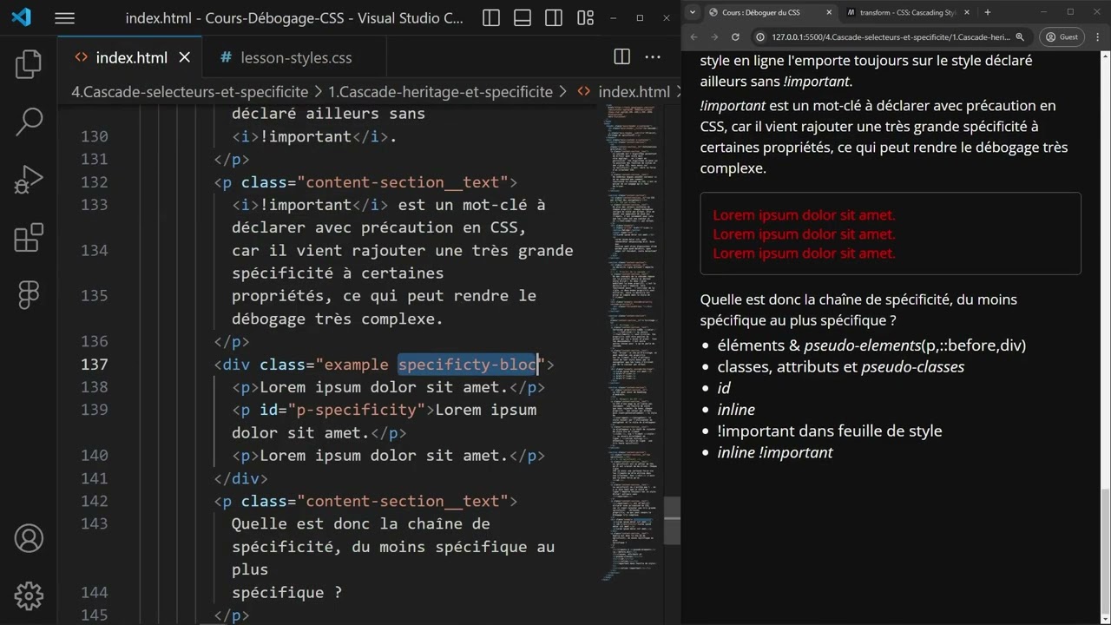The height and width of the screenshot is (625, 1111).
Task: Open the Manage gear menu
Action: [29, 595]
